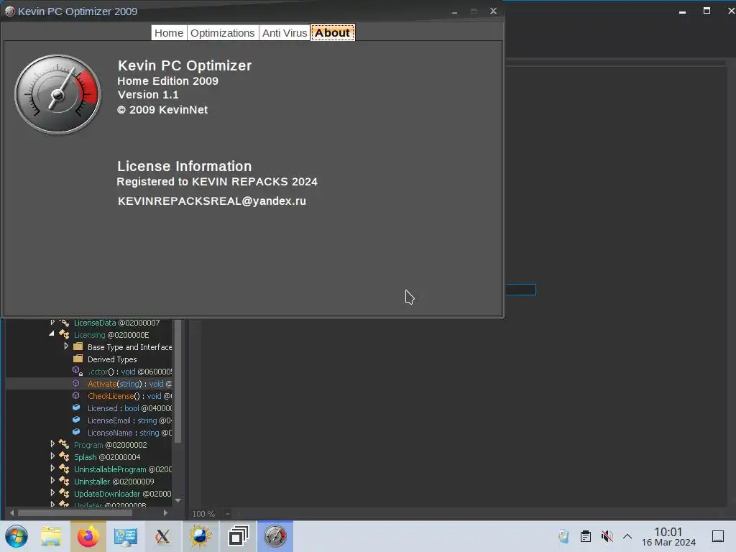This screenshot has height=552, width=736.
Task: Click the Activate method icon
Action: point(76,384)
